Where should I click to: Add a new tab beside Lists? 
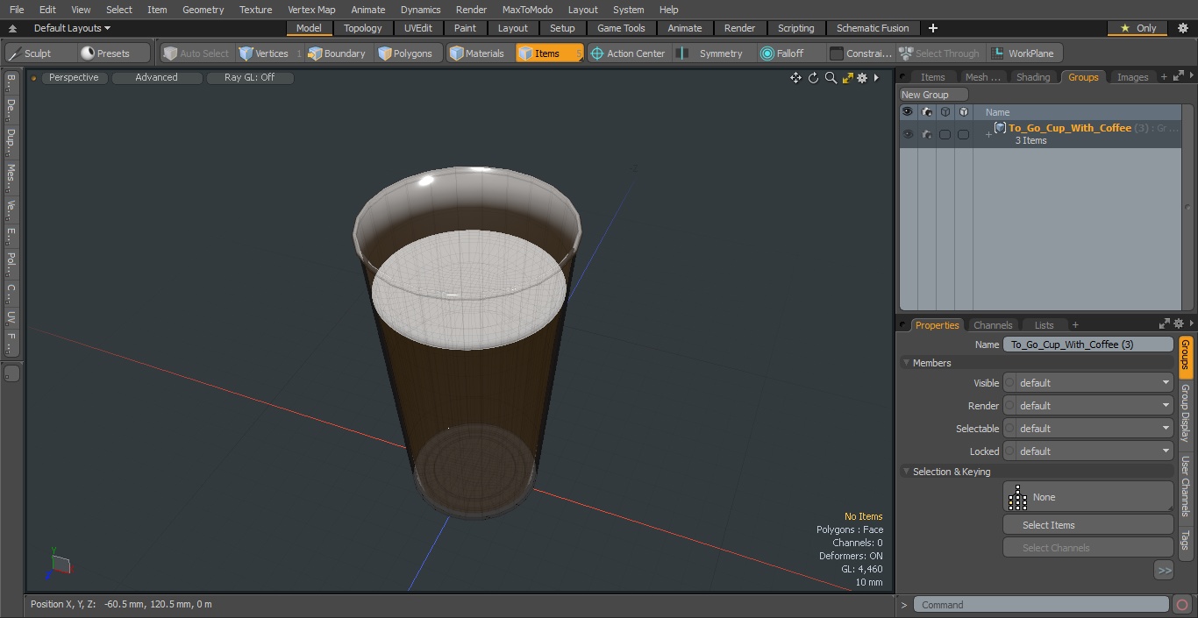pyautogui.click(x=1075, y=325)
